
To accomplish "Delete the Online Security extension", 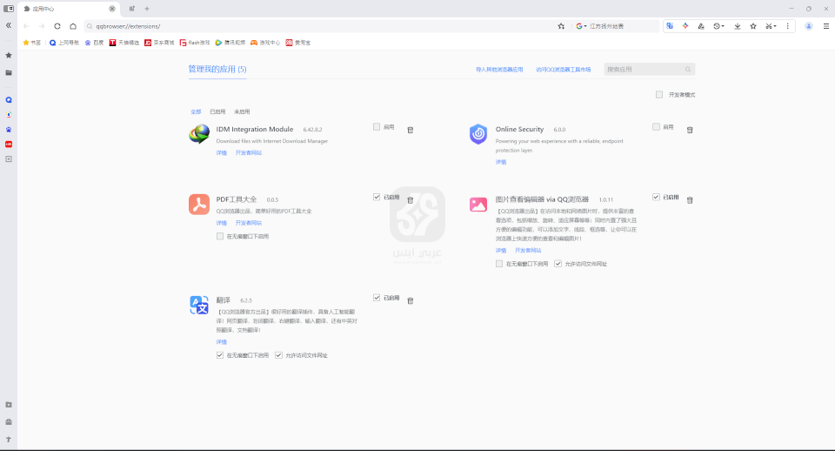I will coord(690,130).
